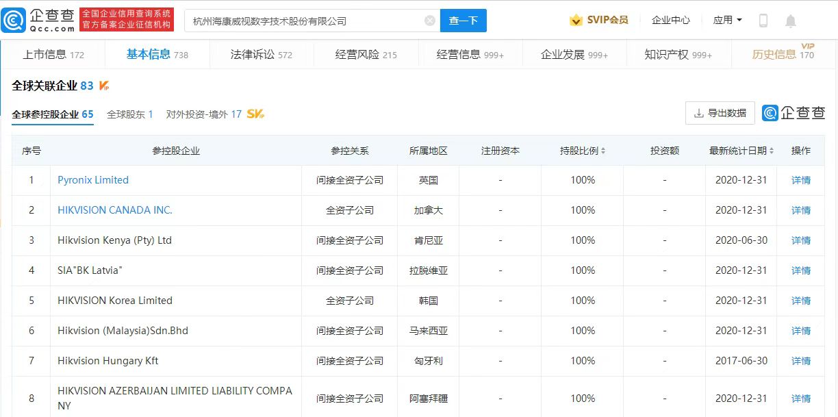Click the region cell 加拿大

click(429, 210)
